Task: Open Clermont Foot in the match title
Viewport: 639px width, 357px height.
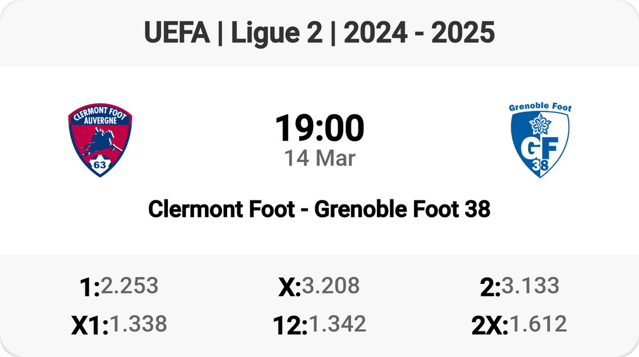Action: pos(221,209)
